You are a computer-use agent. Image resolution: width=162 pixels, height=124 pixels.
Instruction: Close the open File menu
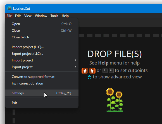click(x=9, y=16)
